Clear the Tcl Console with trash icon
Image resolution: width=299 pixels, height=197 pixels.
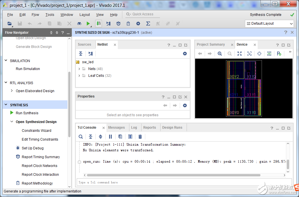click(x=140, y=137)
